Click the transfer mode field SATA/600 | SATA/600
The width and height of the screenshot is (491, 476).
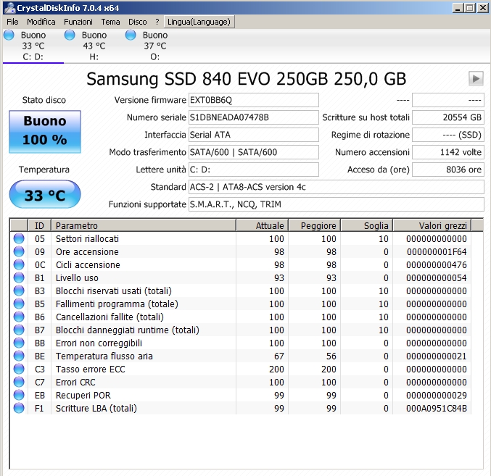254,152
